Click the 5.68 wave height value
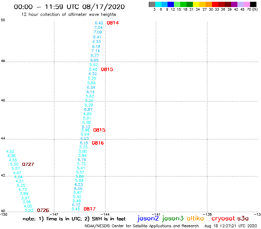Viewport: 261px width, 229px height. (86, 122)
